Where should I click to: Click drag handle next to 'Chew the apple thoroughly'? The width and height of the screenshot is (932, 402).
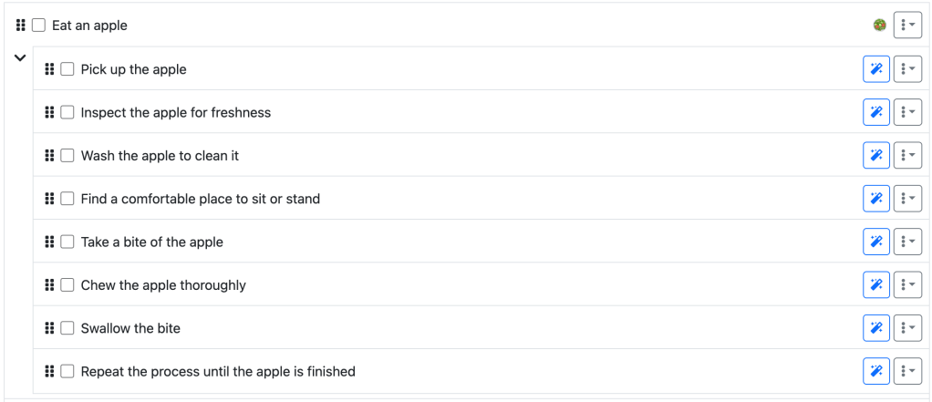coord(50,285)
